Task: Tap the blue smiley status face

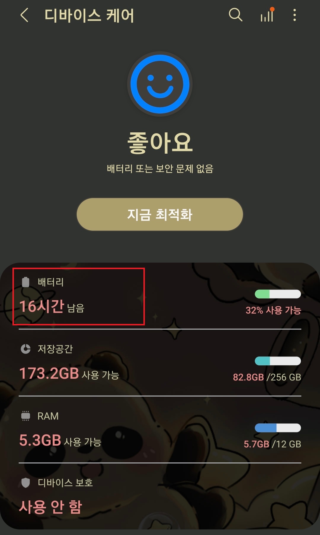Action: point(160,84)
